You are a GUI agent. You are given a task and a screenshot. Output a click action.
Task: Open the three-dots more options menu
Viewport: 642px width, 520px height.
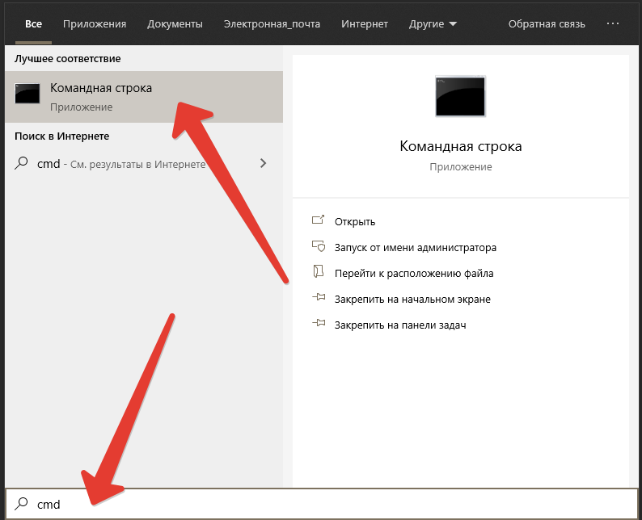pos(613,24)
